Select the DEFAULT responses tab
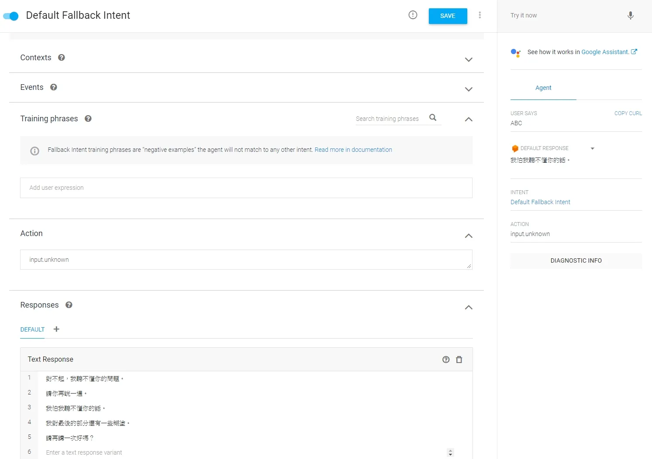Viewport: 652px width, 459px height. pyautogui.click(x=32, y=329)
